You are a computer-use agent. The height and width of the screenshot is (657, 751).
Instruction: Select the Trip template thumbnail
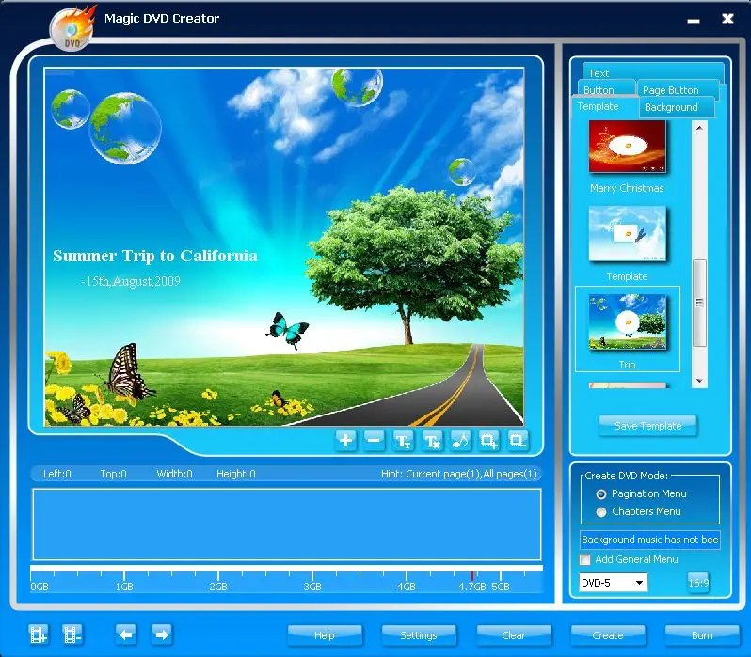point(627,322)
